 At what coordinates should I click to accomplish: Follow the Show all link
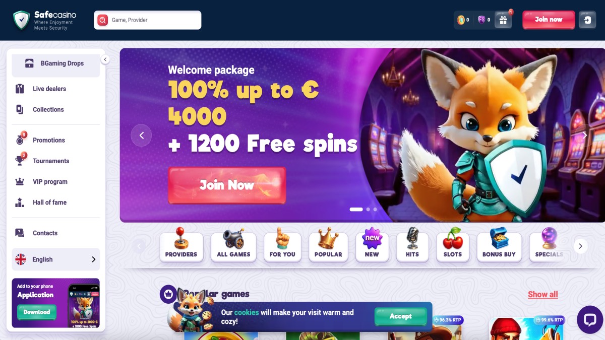tap(543, 294)
